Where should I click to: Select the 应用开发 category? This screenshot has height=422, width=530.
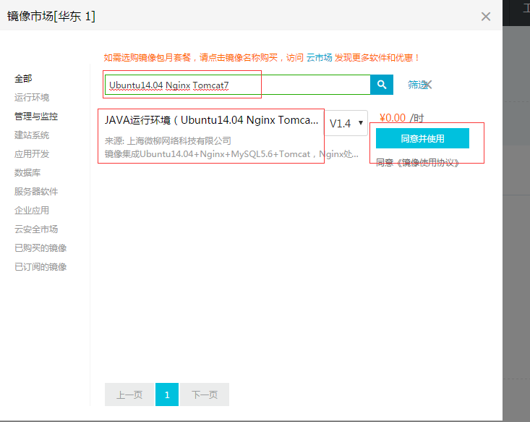(32, 154)
